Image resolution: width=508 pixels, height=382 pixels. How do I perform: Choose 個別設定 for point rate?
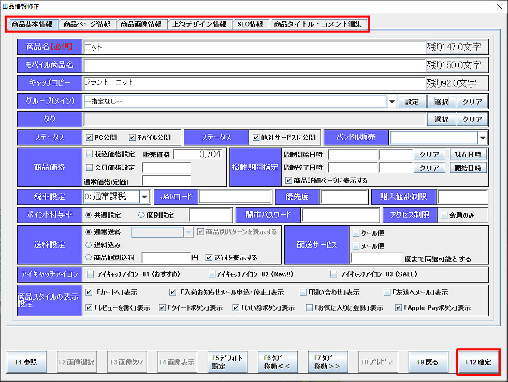[x=141, y=215]
